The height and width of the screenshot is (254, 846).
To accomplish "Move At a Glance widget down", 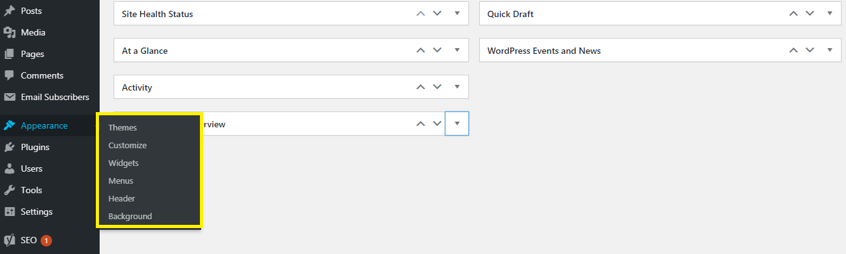I will [437, 50].
